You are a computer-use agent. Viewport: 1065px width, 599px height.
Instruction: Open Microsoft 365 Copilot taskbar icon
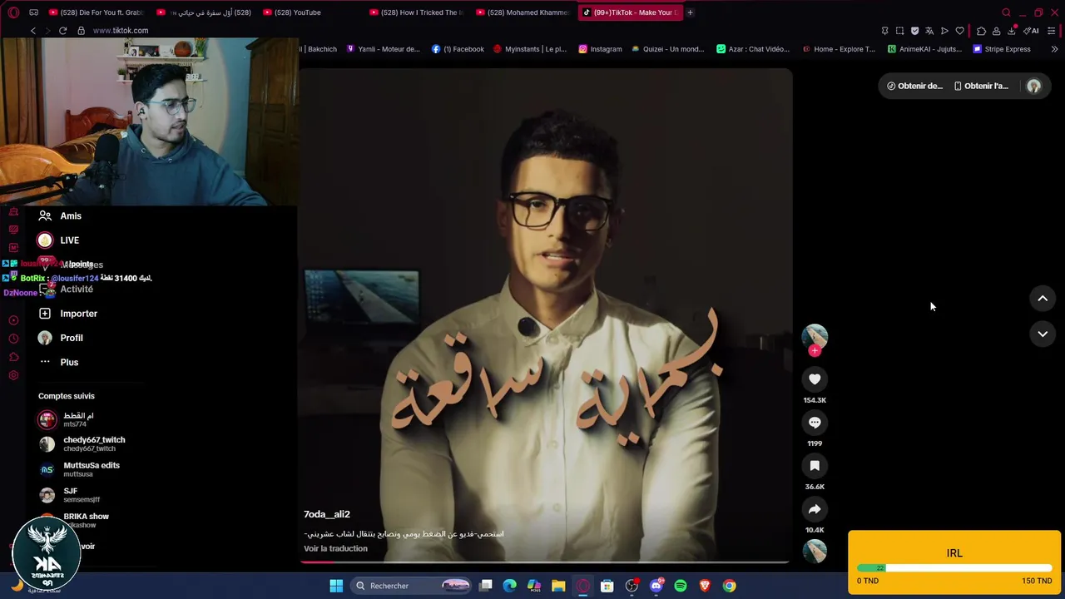534,586
